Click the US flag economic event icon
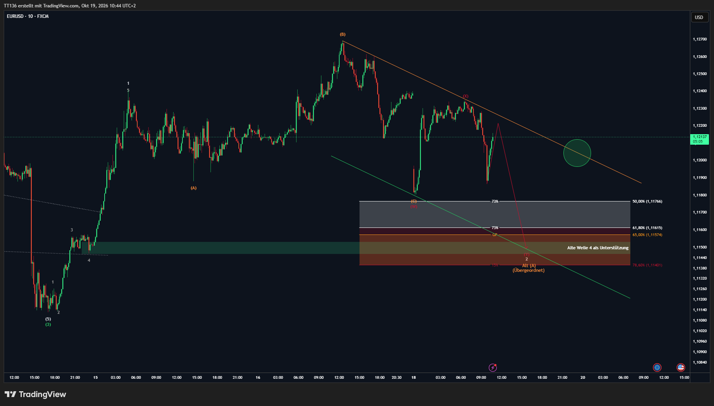 [681, 367]
